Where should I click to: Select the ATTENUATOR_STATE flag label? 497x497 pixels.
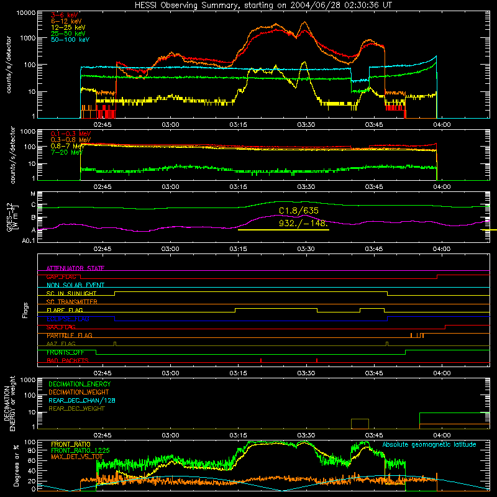tap(75, 268)
